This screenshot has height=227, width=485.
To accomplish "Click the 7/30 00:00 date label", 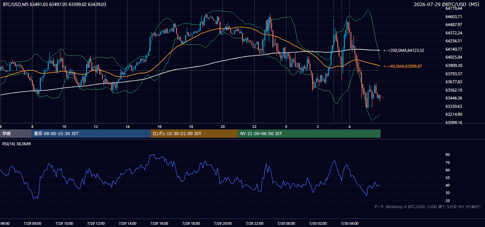I will point(286,224).
